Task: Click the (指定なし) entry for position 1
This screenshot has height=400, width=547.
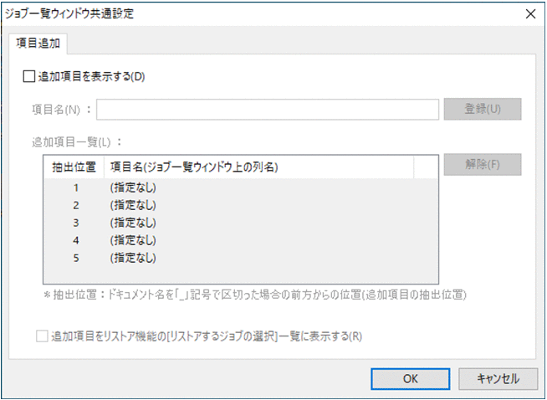Action: (133, 187)
